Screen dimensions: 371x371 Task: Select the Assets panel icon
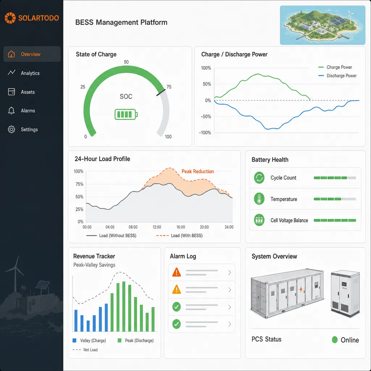[x=11, y=92]
